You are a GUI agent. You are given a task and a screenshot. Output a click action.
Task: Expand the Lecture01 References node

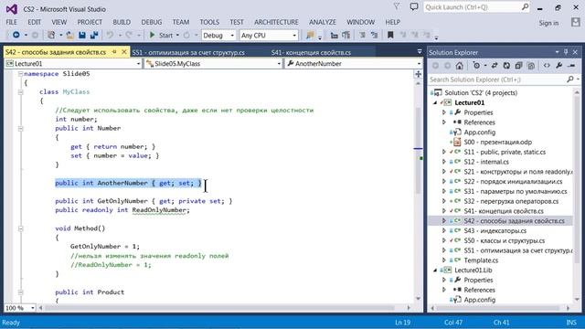pyautogui.click(x=444, y=122)
